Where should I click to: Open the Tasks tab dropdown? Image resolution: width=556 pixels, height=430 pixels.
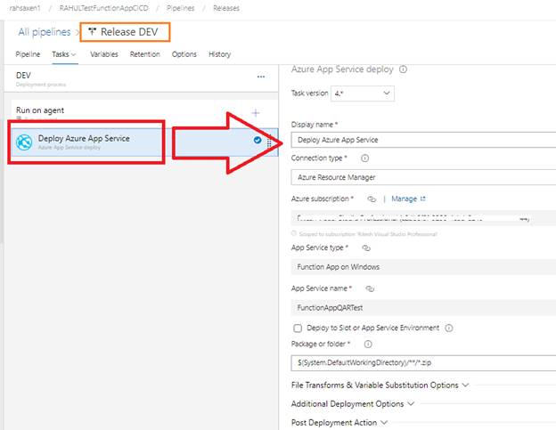[64, 54]
